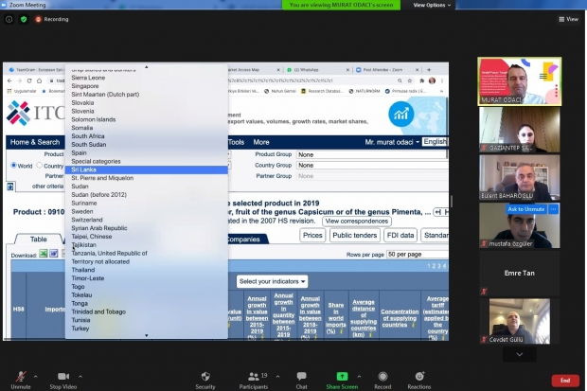Choose Switzerland in the country list
This screenshot has height=391, width=587.
(87, 219)
